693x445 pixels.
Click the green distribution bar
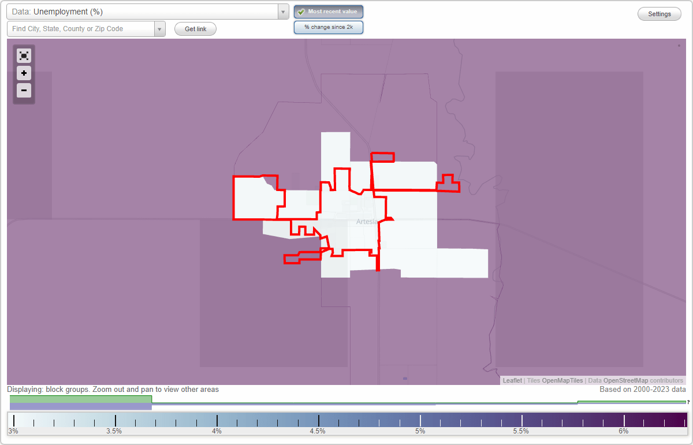81,399
